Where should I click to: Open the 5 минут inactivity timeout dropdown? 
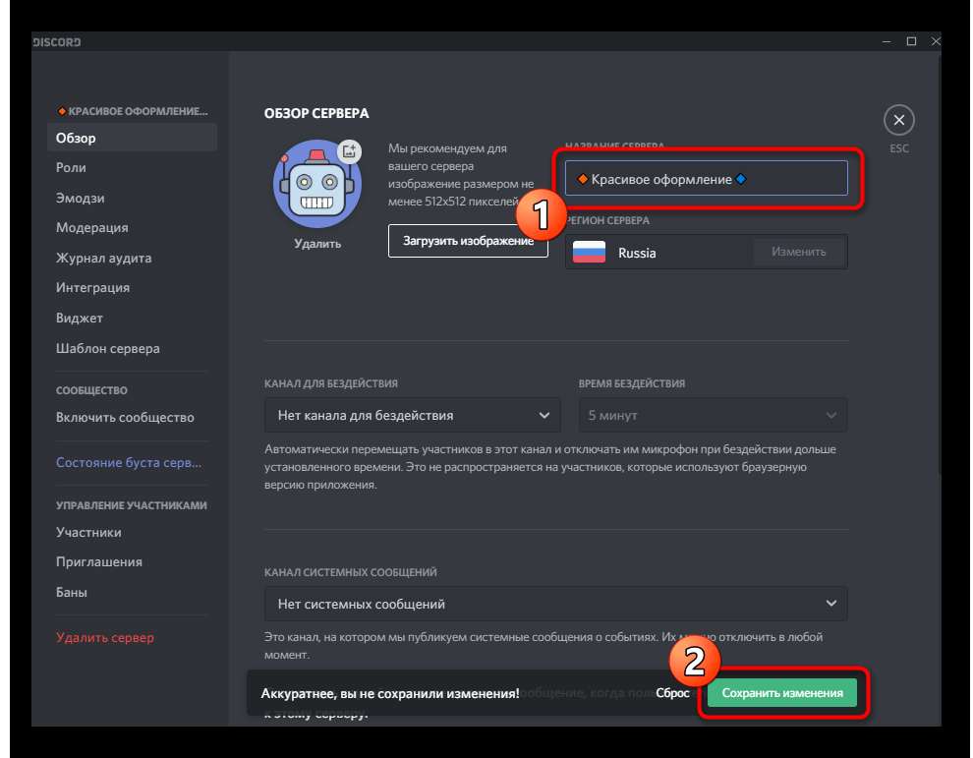point(713,415)
